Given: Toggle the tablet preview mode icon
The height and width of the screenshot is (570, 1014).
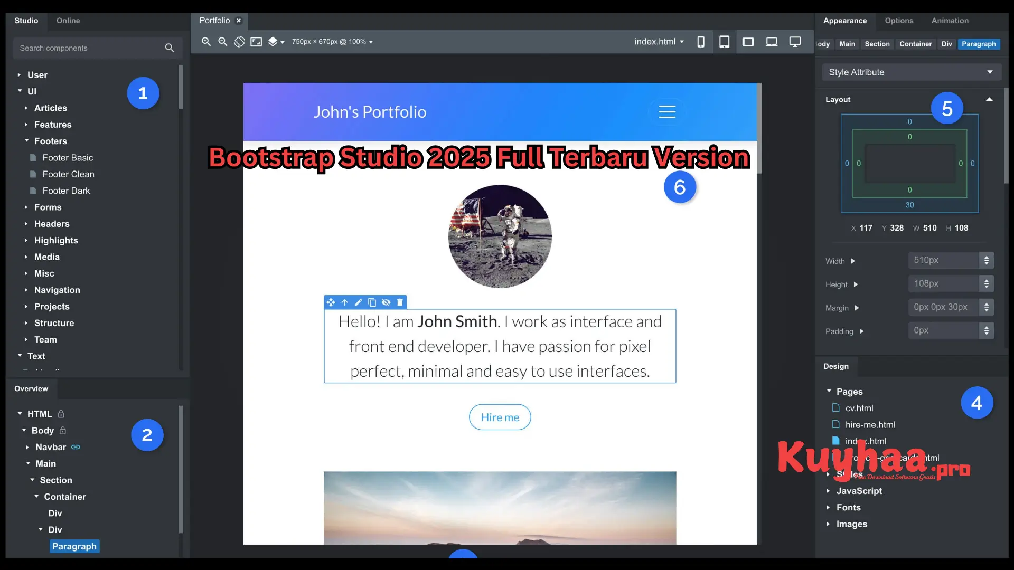Looking at the screenshot, I should (725, 41).
